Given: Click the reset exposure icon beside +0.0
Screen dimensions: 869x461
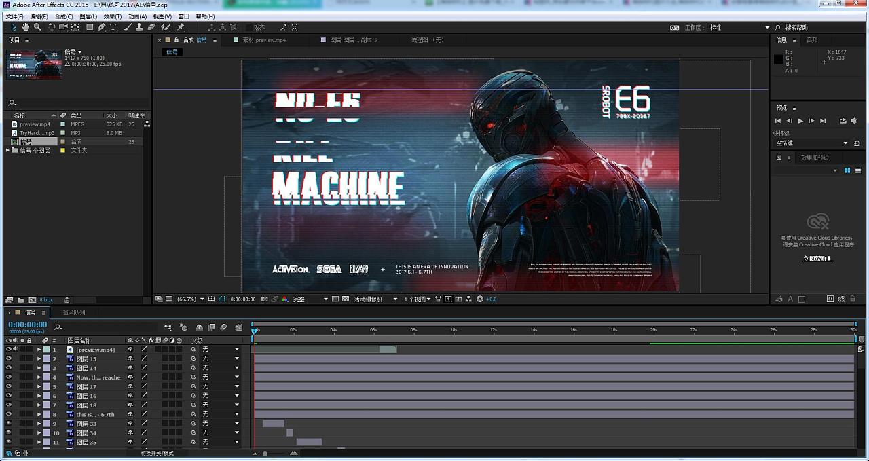Looking at the screenshot, I should click(x=480, y=299).
